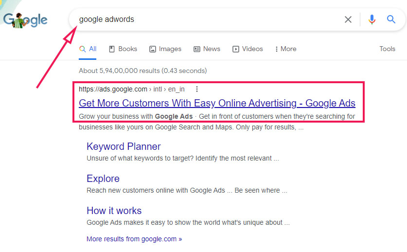Submit the search with the magnifier icon

click(391, 19)
